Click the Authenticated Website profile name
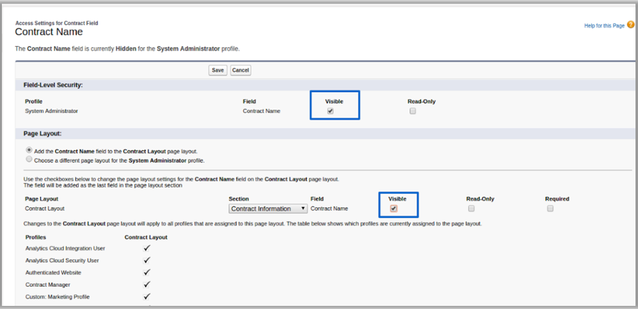 [53, 272]
